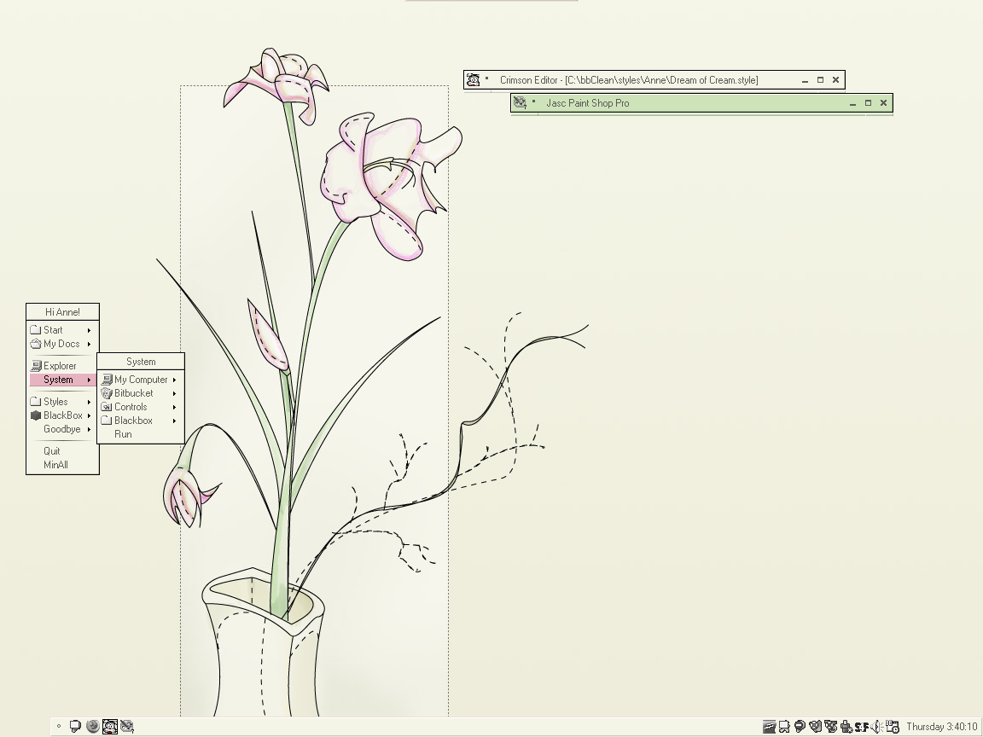This screenshot has width=983, height=737.
Task: Maximize the Jasc Paint Shop Pro window
Action: point(869,103)
